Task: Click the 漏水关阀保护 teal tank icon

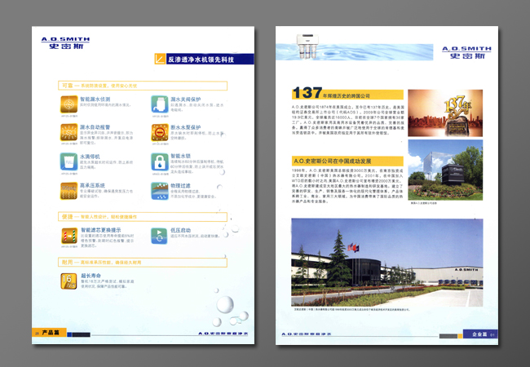Action: (x=160, y=104)
